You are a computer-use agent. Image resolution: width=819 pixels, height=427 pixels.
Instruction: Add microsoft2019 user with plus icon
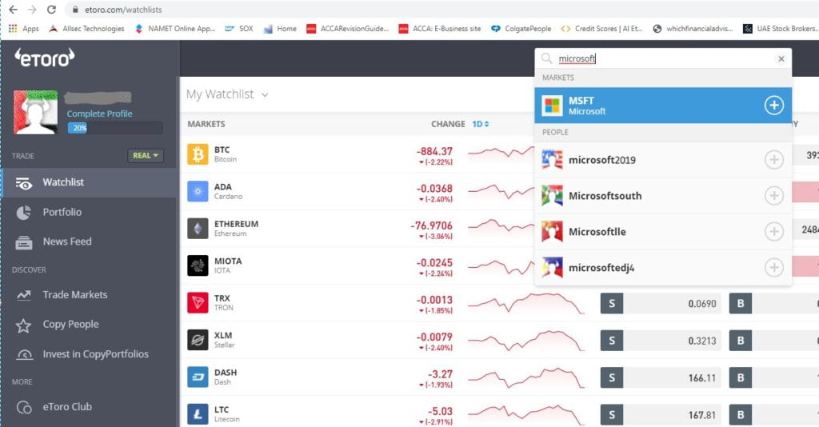point(773,160)
